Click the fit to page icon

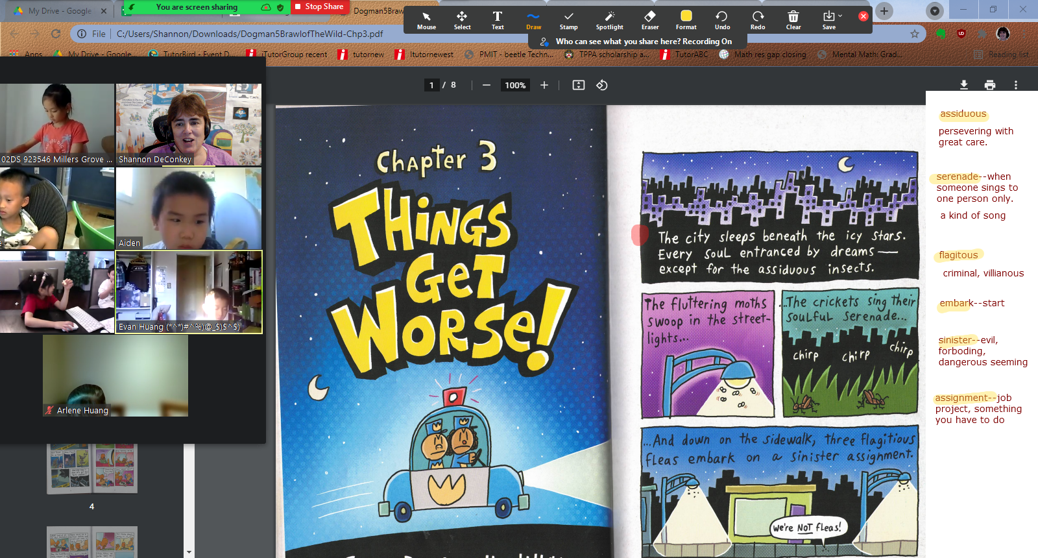pos(579,85)
